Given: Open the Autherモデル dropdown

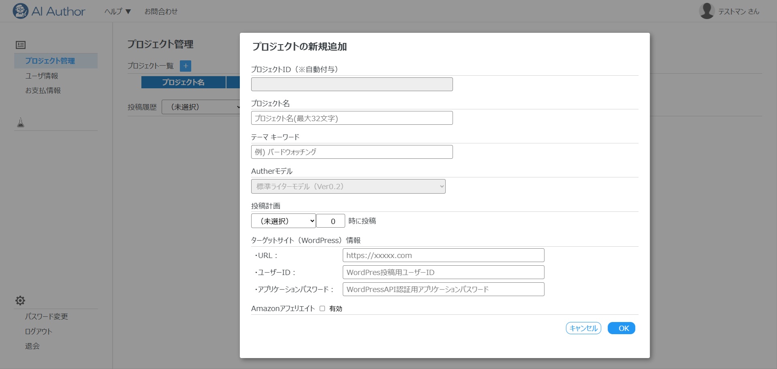Looking at the screenshot, I should (x=348, y=186).
